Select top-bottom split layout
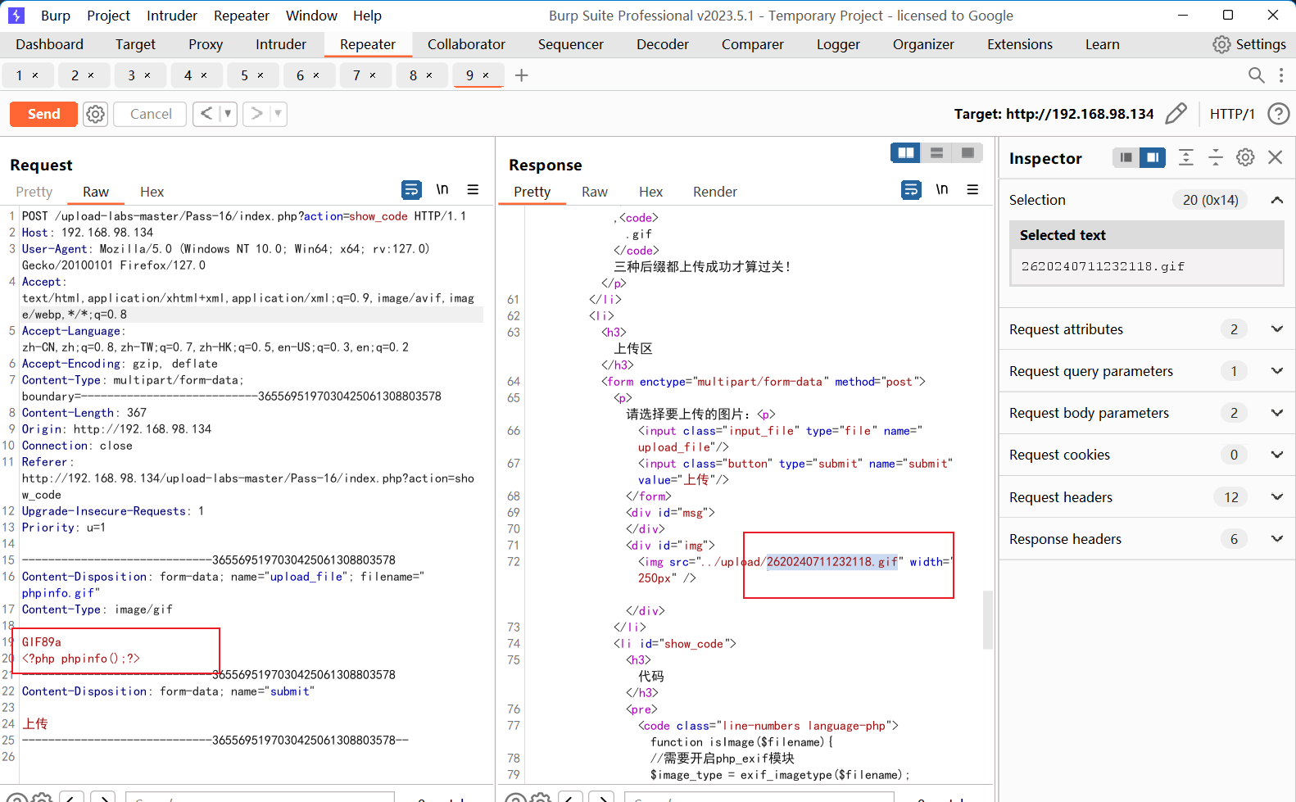The width and height of the screenshot is (1296, 802). tap(936, 153)
